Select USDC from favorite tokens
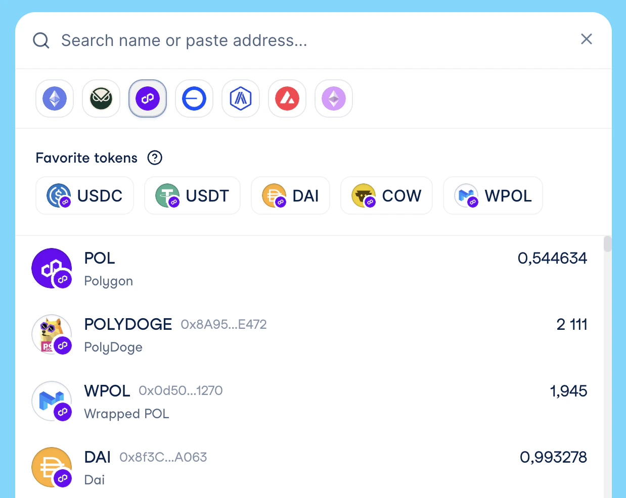 point(84,195)
